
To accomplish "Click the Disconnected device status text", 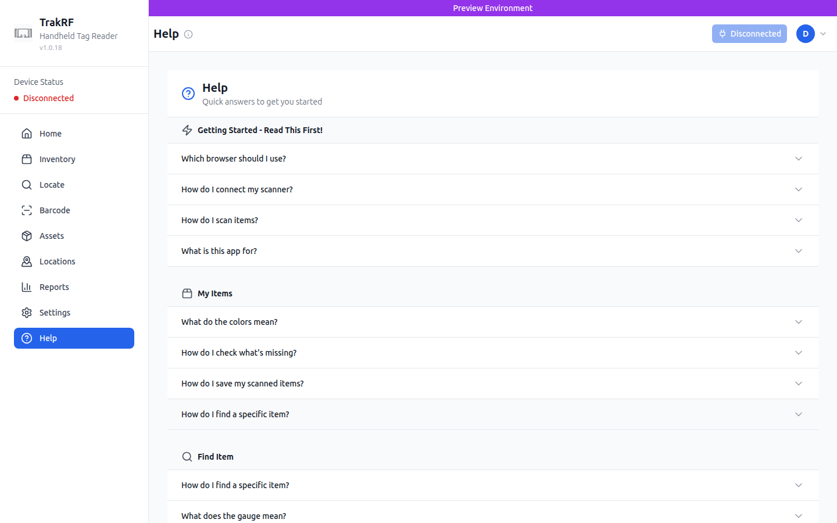I will coord(48,98).
